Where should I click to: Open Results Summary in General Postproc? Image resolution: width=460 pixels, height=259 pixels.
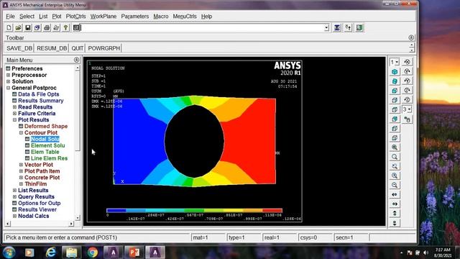[41, 101]
